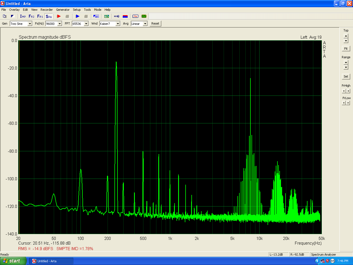Open the Tools menu

87,10
